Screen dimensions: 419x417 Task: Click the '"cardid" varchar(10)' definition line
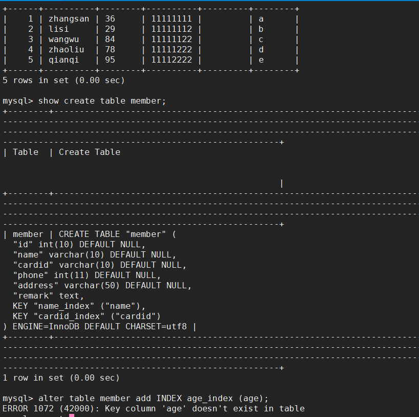[99, 265]
